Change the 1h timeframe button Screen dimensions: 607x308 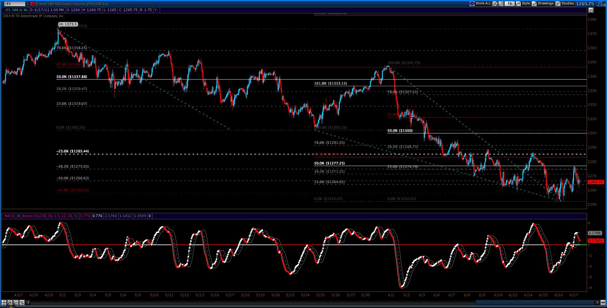[x=509, y=3]
